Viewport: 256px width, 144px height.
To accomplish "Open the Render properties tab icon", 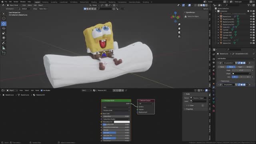I will (x=214, y=59).
